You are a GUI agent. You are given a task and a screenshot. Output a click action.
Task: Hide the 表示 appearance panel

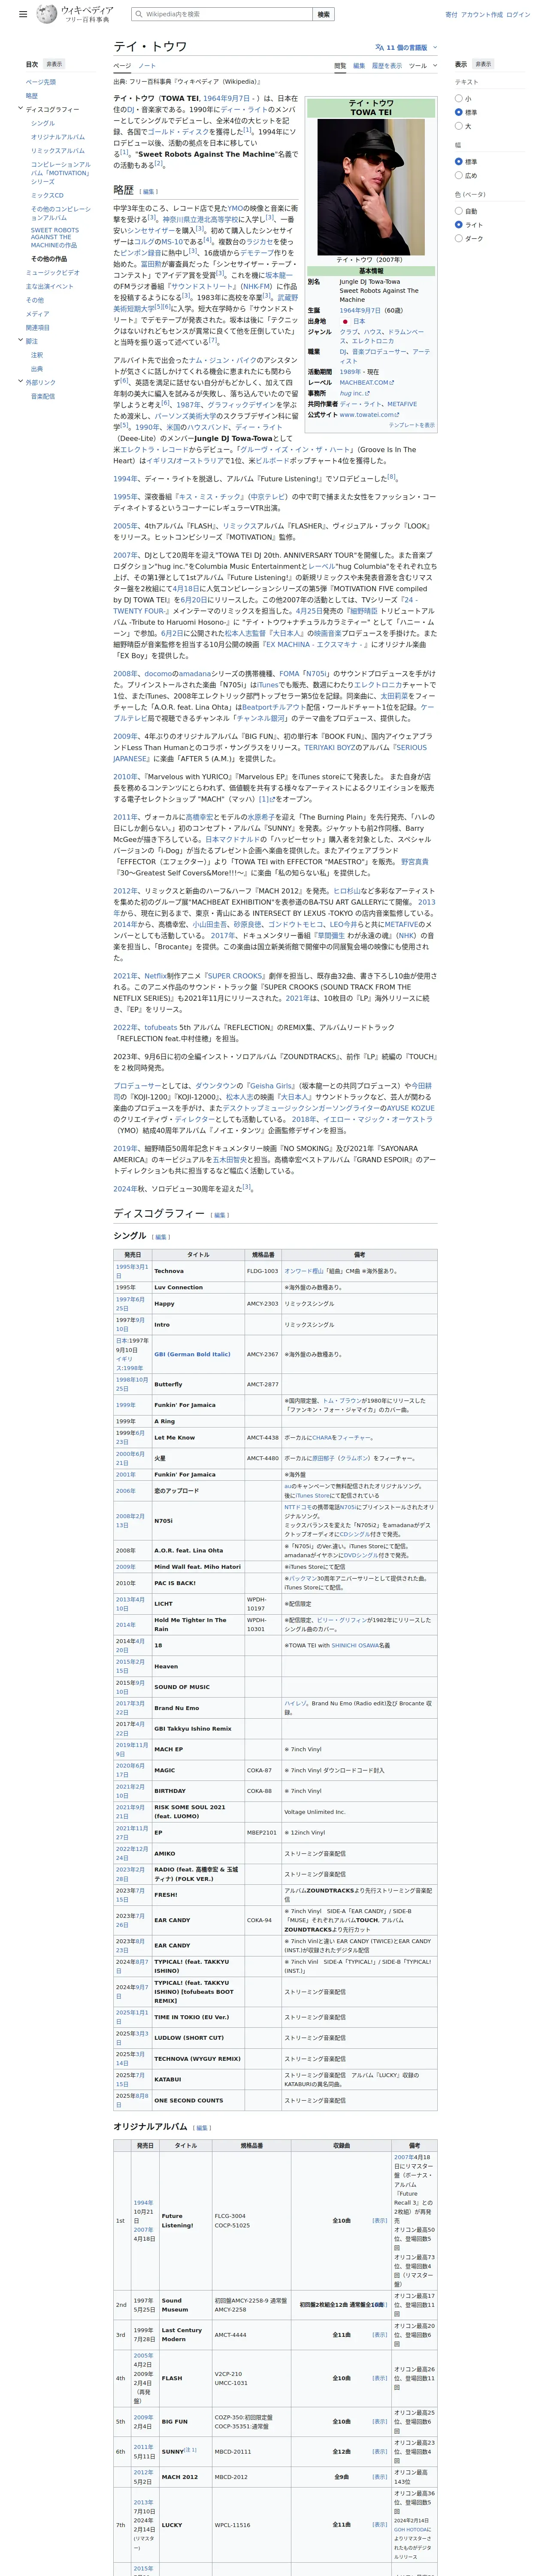[483, 64]
